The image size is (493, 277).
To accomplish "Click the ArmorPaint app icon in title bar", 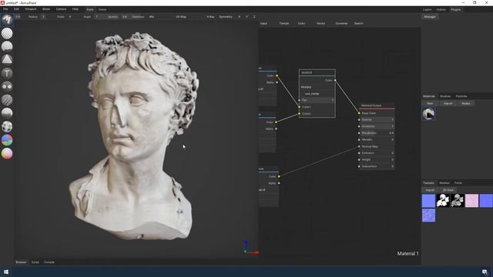I will [x=2, y=3].
